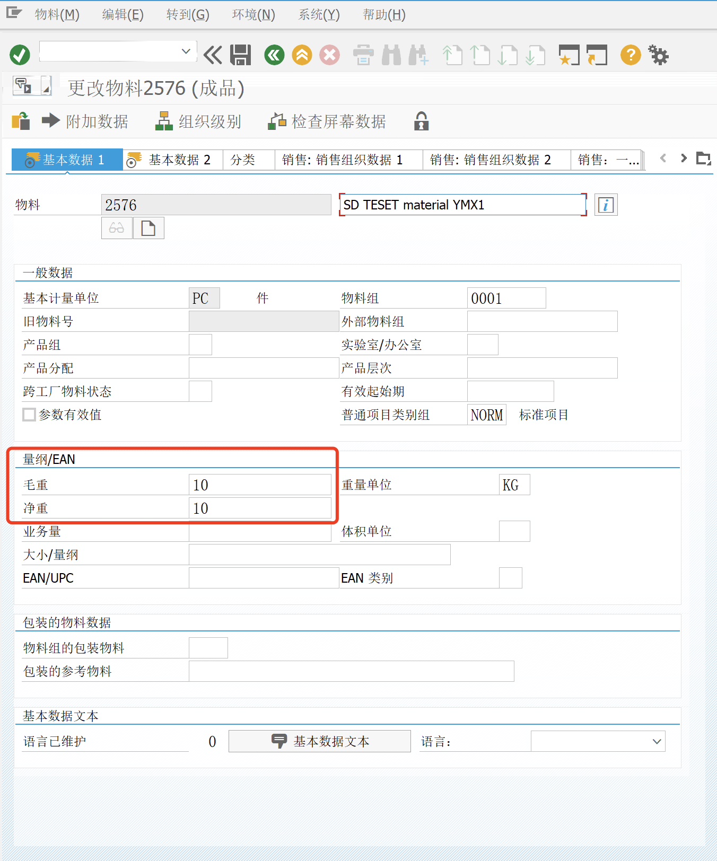717x861 pixels.
Task: Toggle the 参数有效值 checkbox
Action: 29,415
